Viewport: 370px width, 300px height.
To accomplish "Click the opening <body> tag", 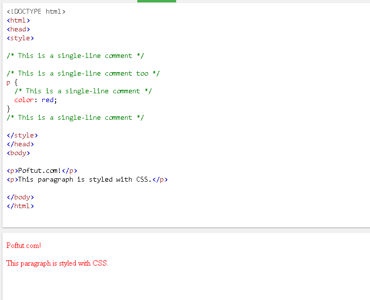I will coord(18,153).
